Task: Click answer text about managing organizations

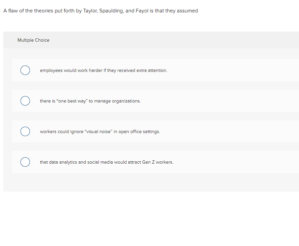Action: [x=90, y=101]
